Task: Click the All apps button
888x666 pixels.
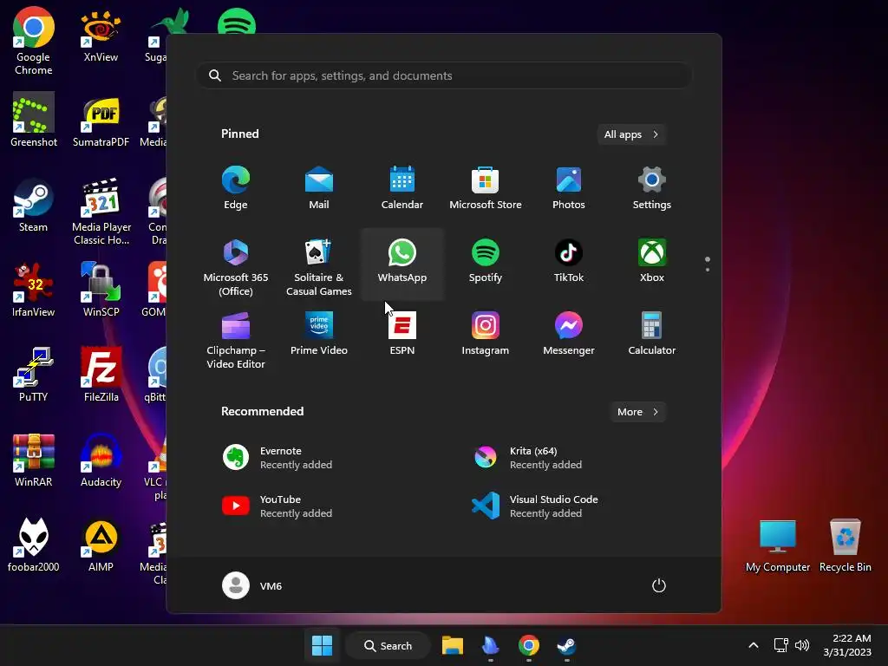Action: pos(631,134)
